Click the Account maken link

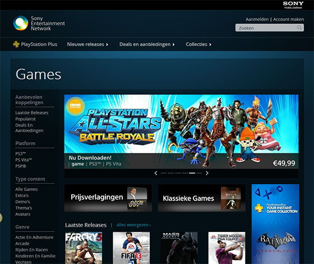coord(289,20)
